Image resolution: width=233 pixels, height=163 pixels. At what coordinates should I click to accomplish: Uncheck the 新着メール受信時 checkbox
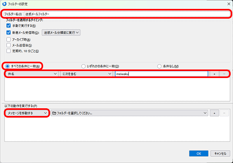pyautogui.click(x=9, y=33)
